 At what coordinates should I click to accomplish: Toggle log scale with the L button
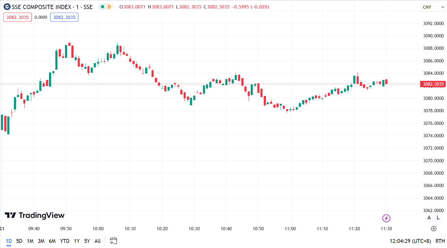pos(438,218)
